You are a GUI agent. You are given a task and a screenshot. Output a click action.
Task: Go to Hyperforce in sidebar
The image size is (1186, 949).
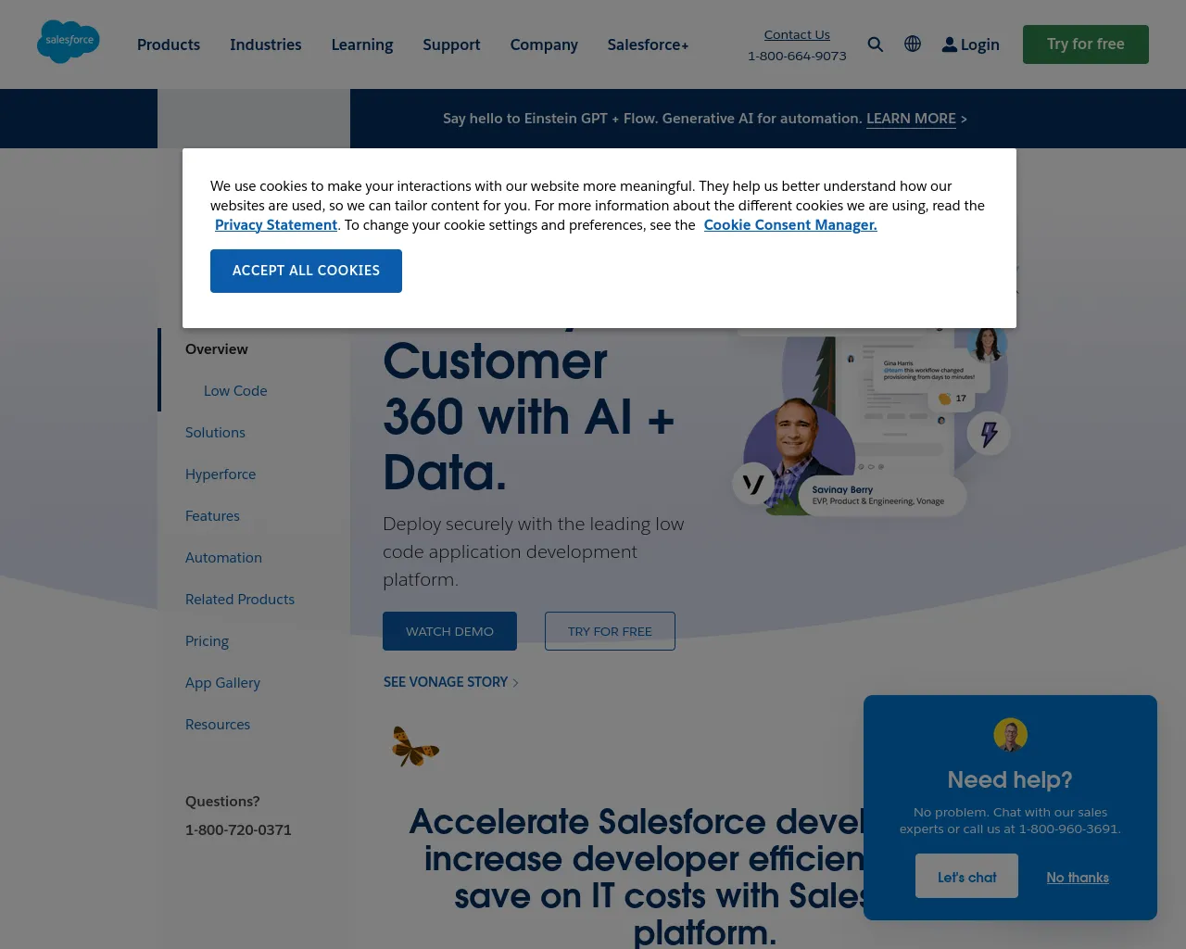221,474
